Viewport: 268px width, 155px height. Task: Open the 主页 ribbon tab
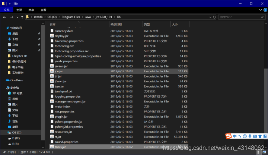pos(19,10)
